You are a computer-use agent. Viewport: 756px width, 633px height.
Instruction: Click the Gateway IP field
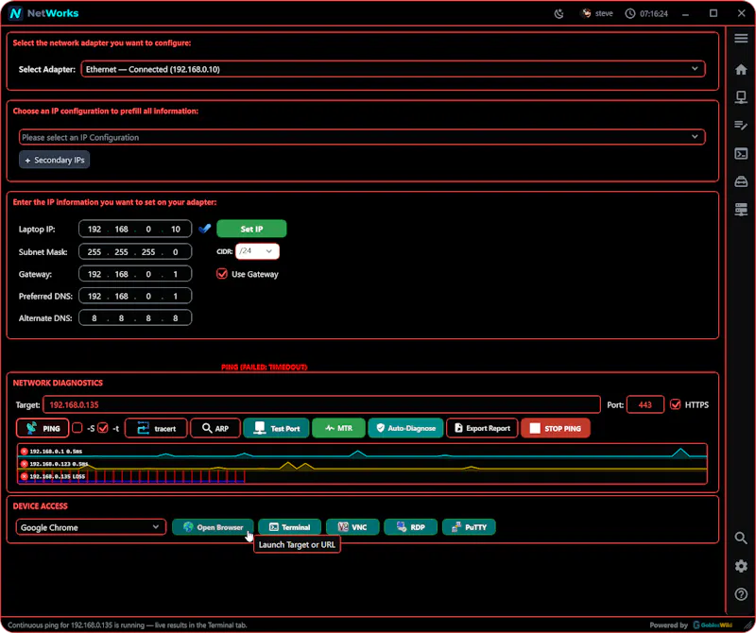click(x=135, y=274)
